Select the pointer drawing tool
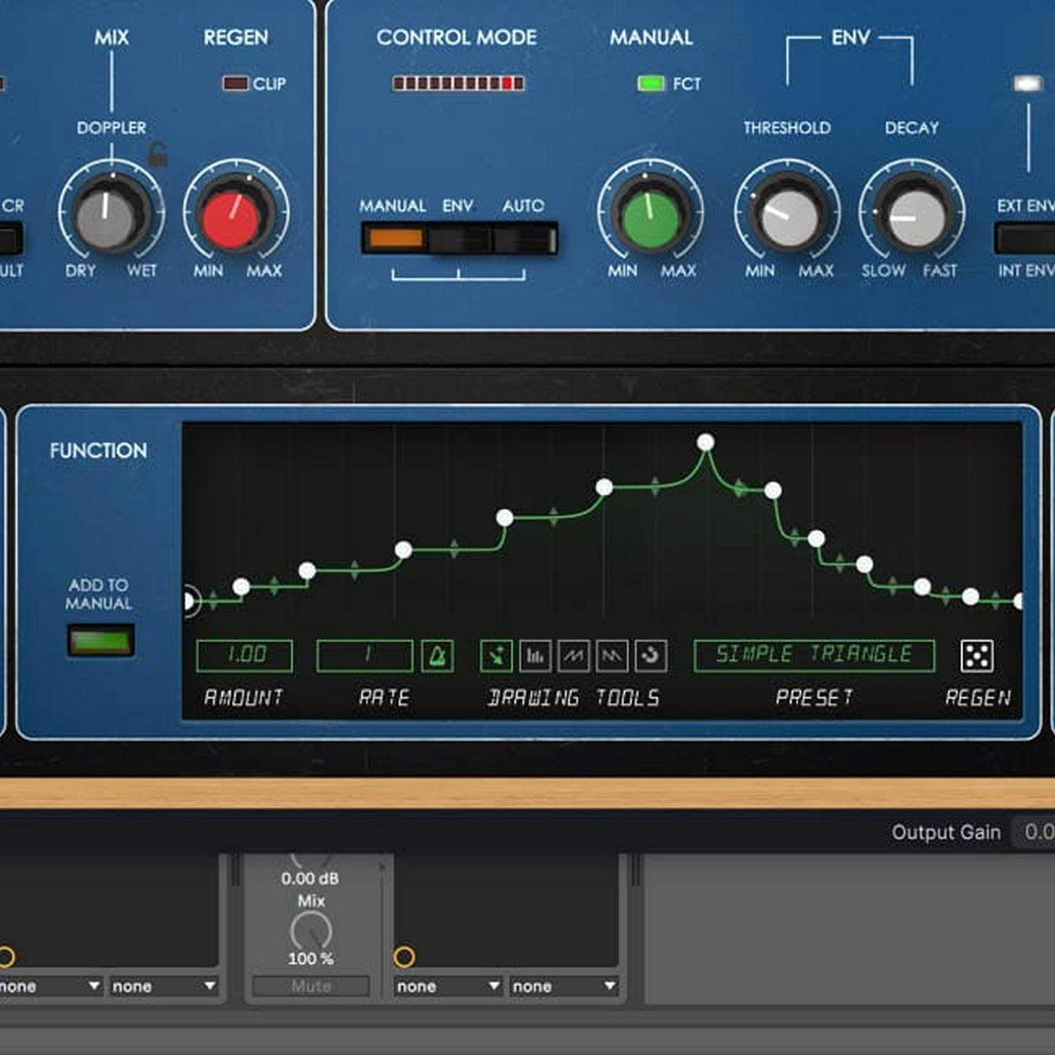The height and width of the screenshot is (1055, 1055). [496, 656]
